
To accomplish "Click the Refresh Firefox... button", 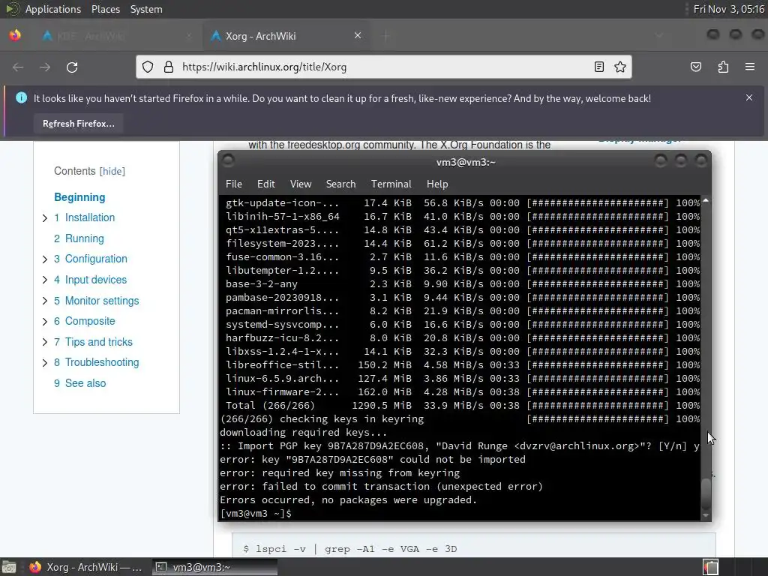I will [x=78, y=124].
